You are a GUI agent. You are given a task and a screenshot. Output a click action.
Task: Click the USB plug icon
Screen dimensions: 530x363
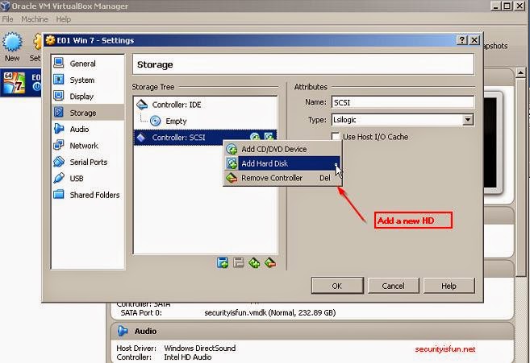tap(59, 178)
